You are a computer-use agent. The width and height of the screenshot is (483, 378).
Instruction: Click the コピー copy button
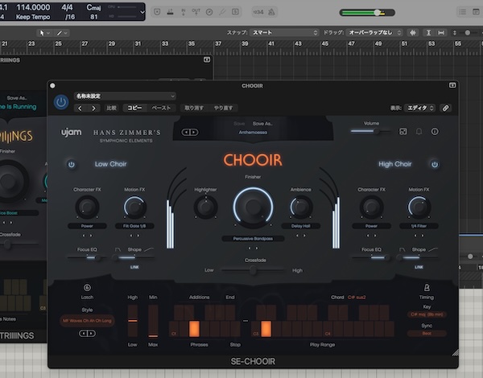[134, 108]
